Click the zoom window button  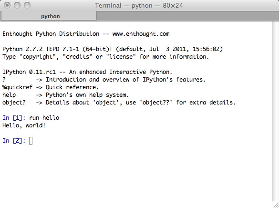click(x=27, y=5)
